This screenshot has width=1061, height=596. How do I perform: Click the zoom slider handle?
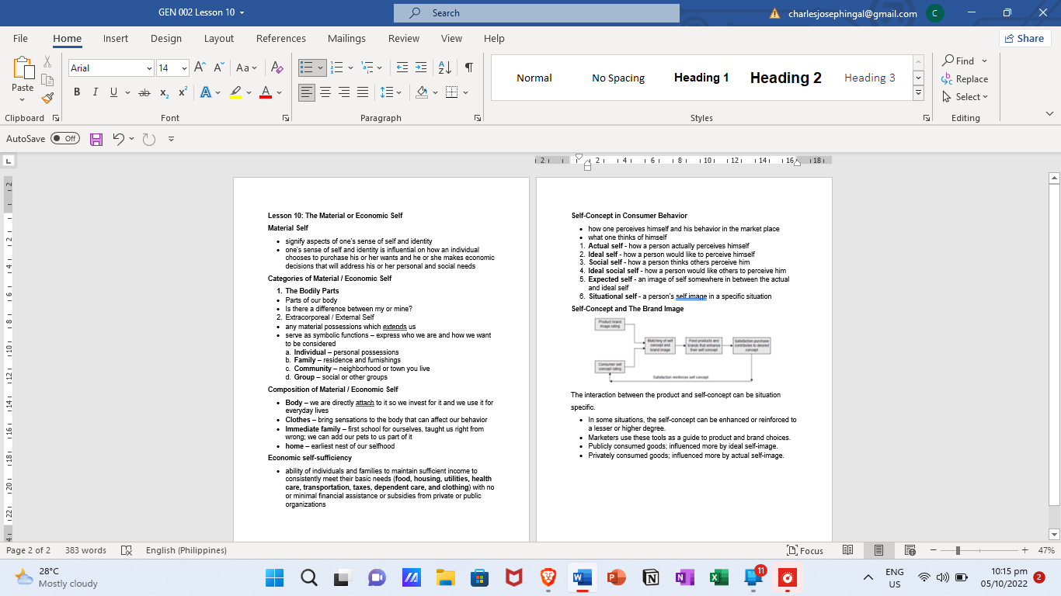(958, 550)
